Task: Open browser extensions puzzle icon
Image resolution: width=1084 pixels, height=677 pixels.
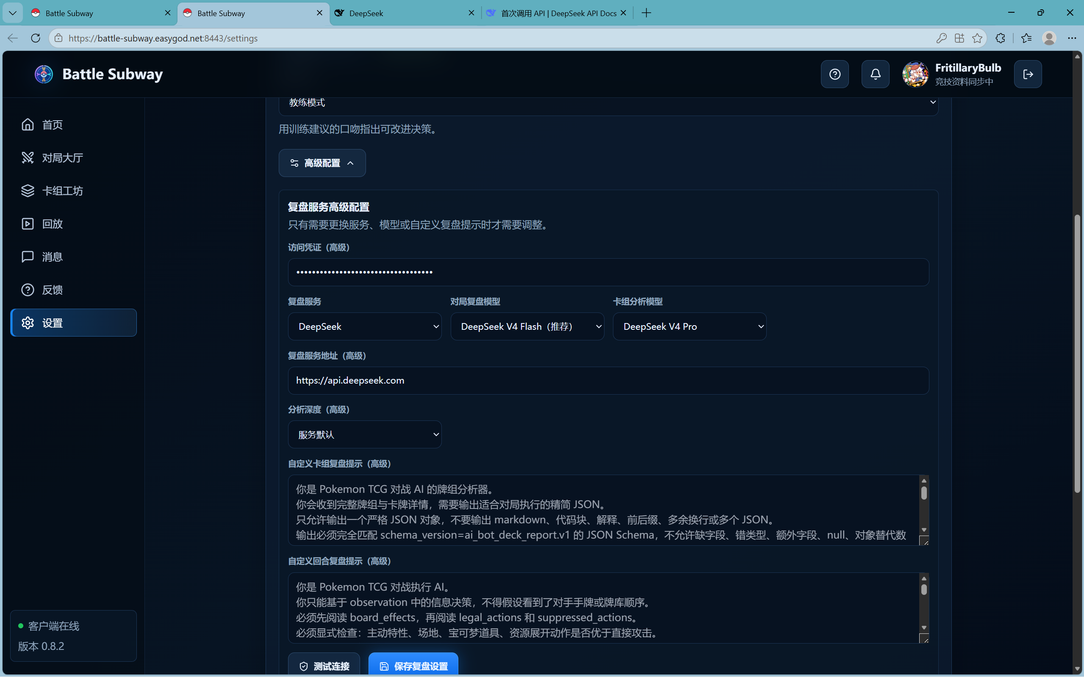Action: coord(1000,38)
